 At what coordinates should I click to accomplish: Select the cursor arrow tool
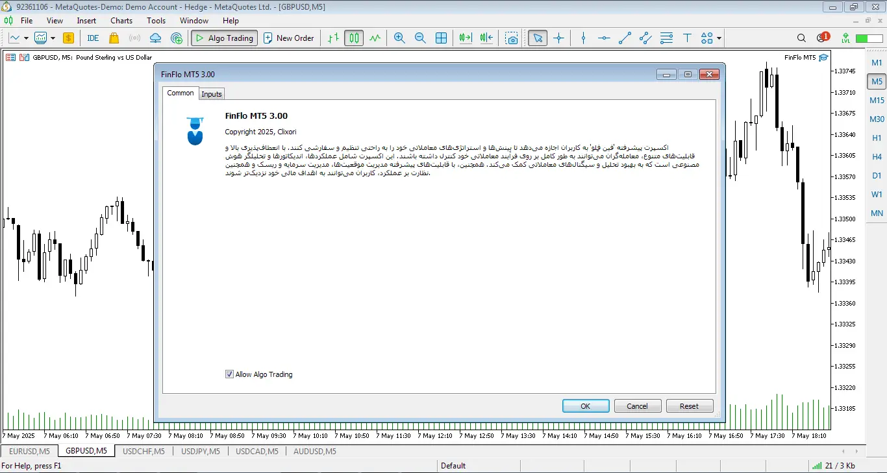click(x=538, y=38)
